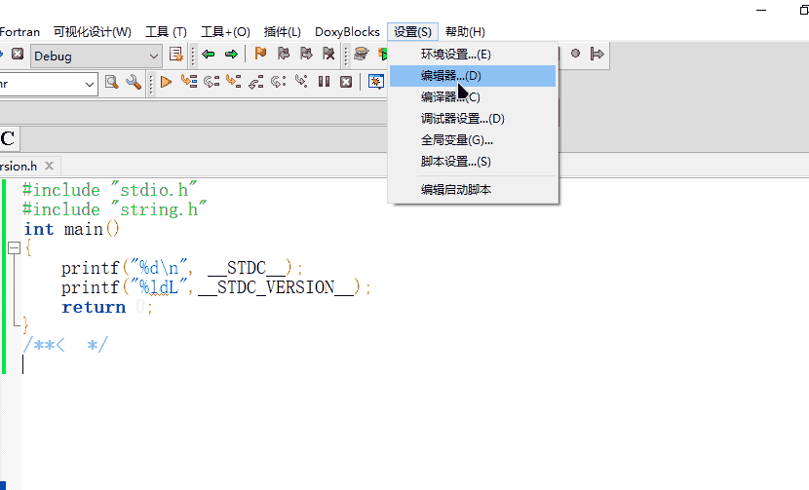Screen dimensions: 809x490
Task: Click the Next line debug icon
Action: 211,82
